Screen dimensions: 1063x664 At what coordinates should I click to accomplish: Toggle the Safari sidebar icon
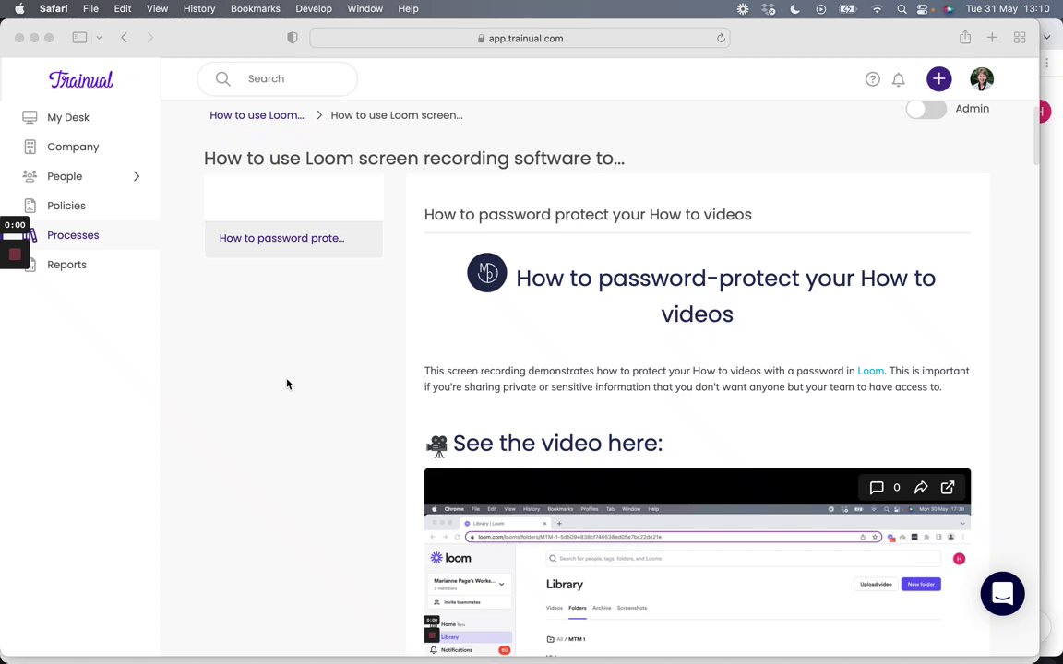[79, 38]
